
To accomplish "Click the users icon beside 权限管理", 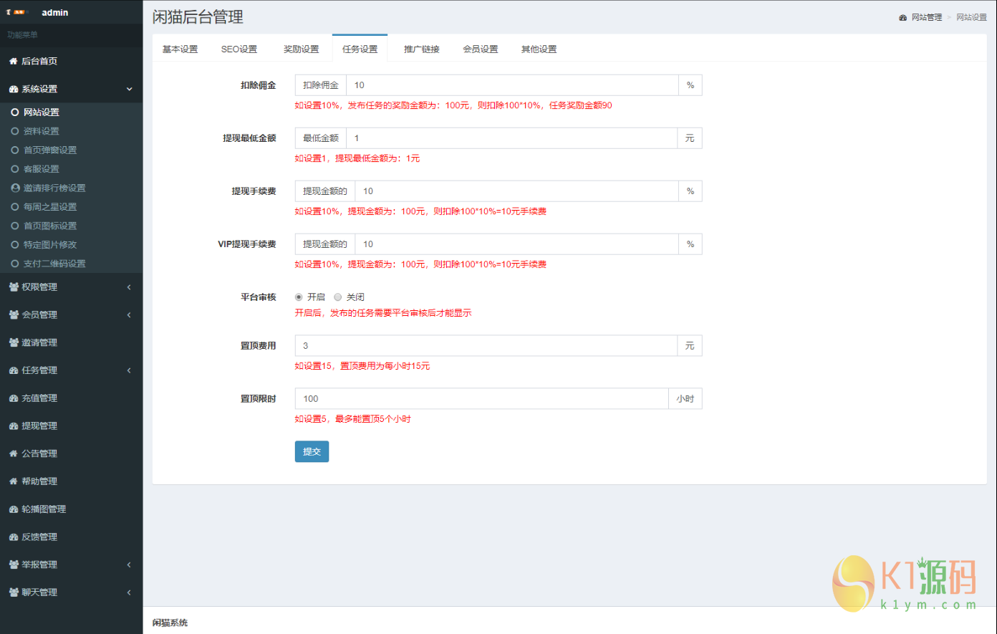I will [x=14, y=287].
